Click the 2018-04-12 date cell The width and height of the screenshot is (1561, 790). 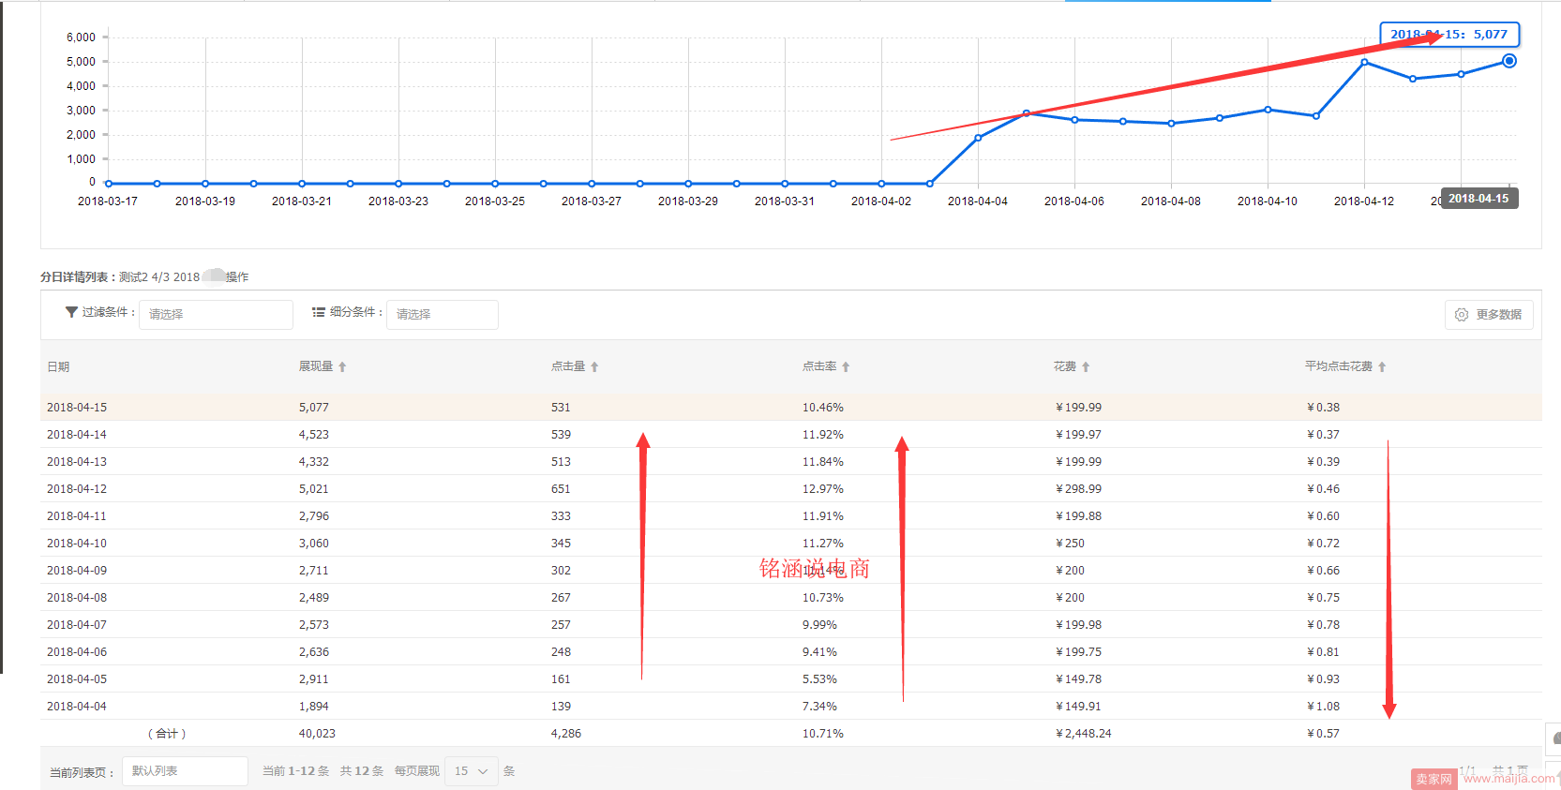pyautogui.click(x=77, y=489)
